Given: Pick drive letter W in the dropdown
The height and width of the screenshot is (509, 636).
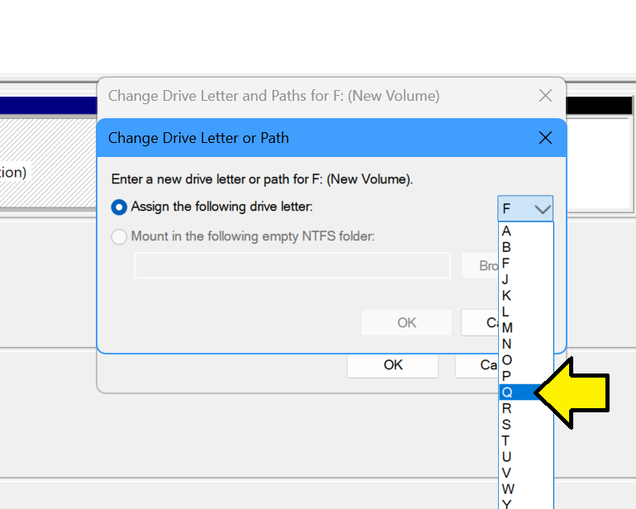Looking at the screenshot, I should point(507,489).
